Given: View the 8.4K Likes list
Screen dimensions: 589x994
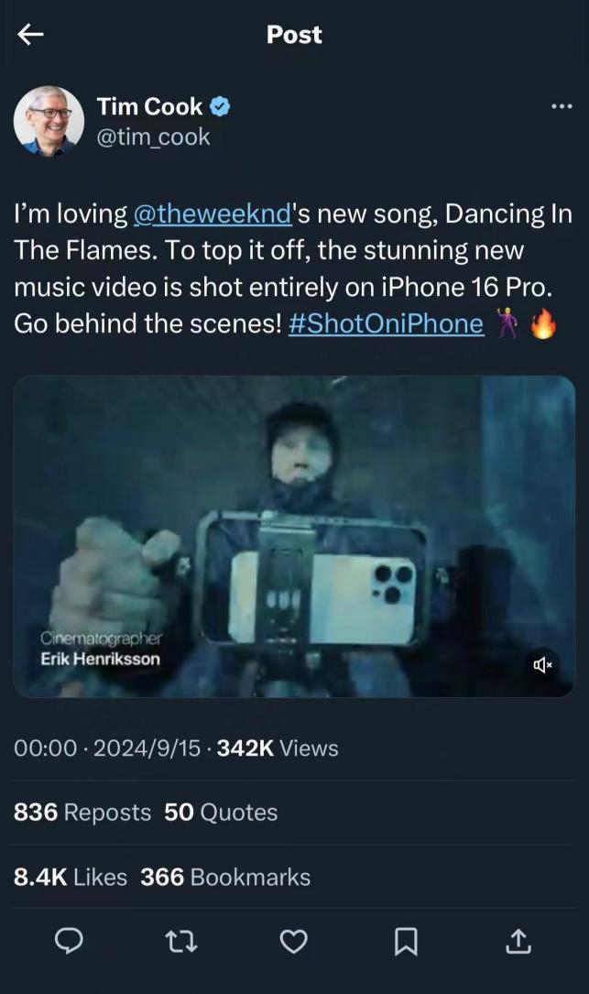Looking at the screenshot, I should click(x=71, y=877).
